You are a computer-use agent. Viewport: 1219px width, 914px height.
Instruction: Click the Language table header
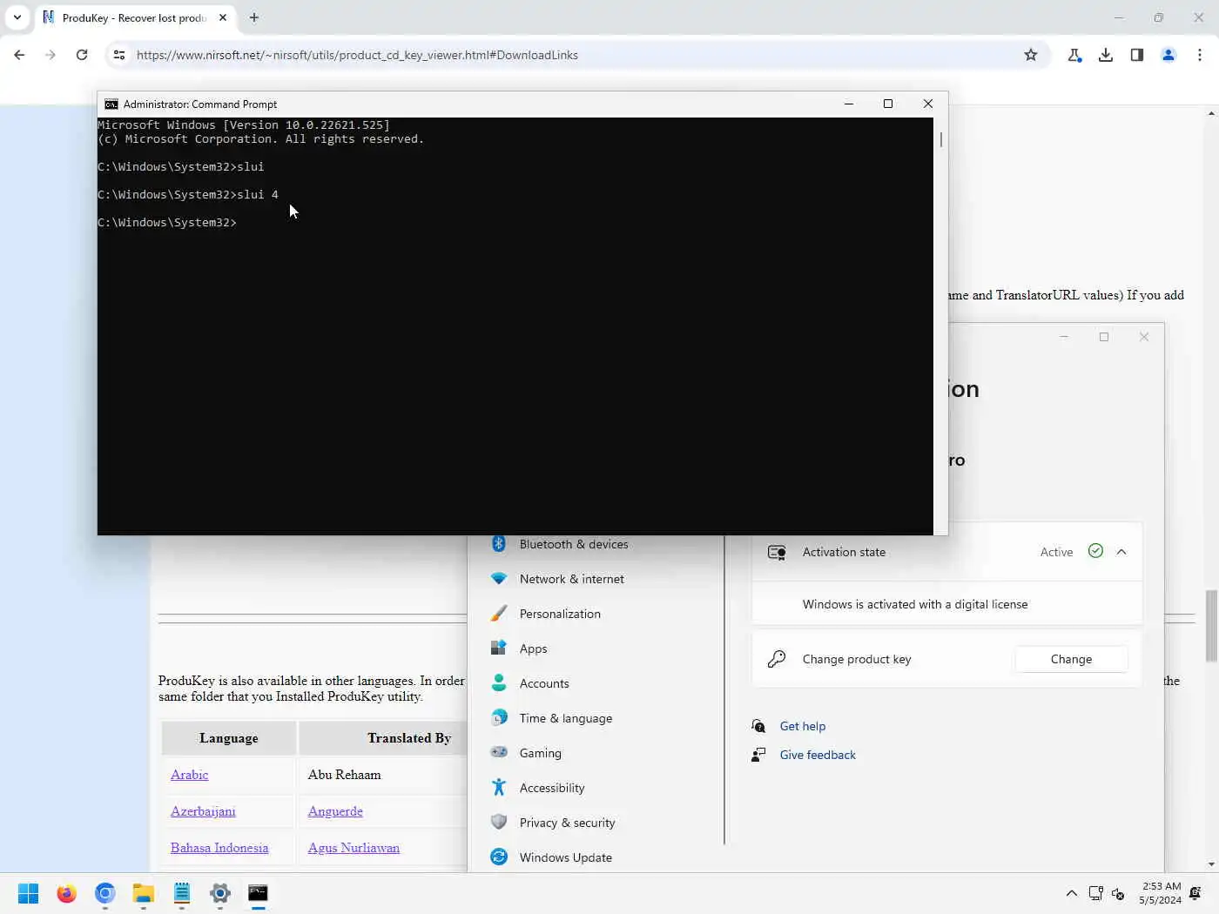coord(228,738)
